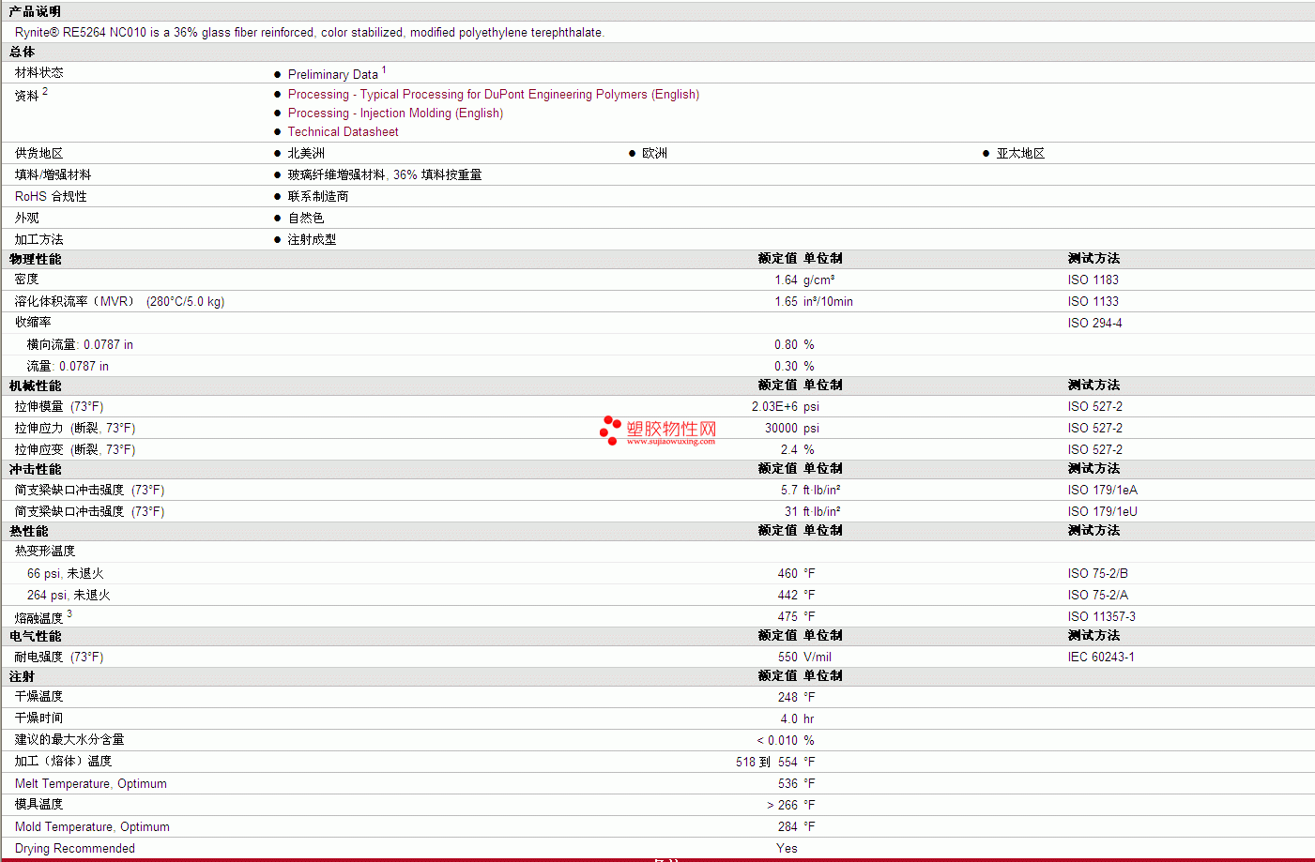This screenshot has width=1315, height=862.
Task: Click the ISO 75-2/B test method
Action: click(x=1098, y=574)
